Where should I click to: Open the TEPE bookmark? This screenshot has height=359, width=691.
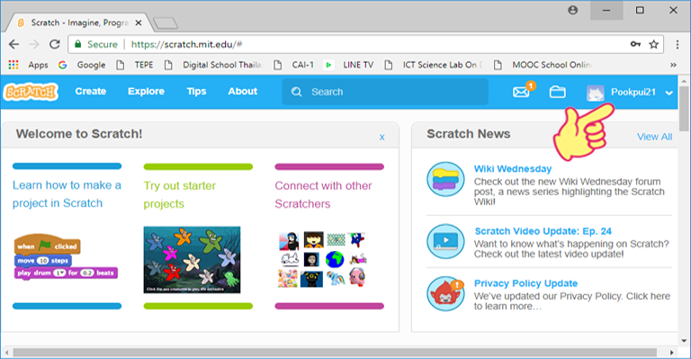(135, 65)
